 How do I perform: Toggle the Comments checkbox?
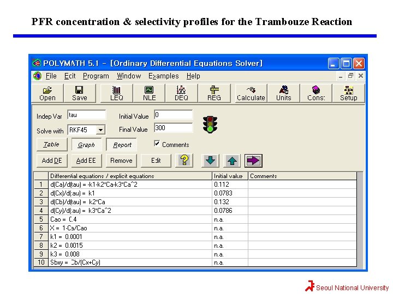tap(157, 144)
